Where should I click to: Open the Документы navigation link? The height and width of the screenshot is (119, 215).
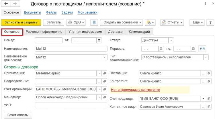[32, 12]
